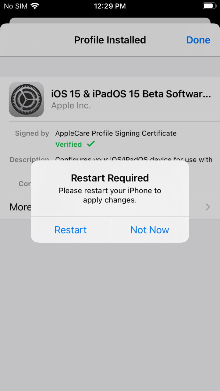Open More Details chevron arrow
Image resolution: width=220 pixels, height=391 pixels.
click(x=208, y=207)
